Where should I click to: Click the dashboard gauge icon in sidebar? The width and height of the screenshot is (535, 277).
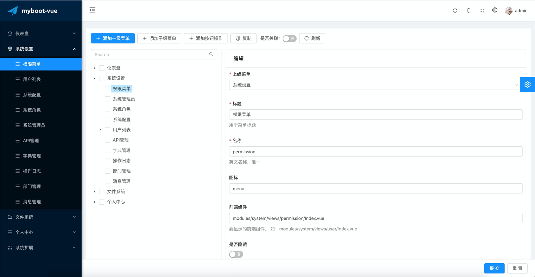pos(10,33)
